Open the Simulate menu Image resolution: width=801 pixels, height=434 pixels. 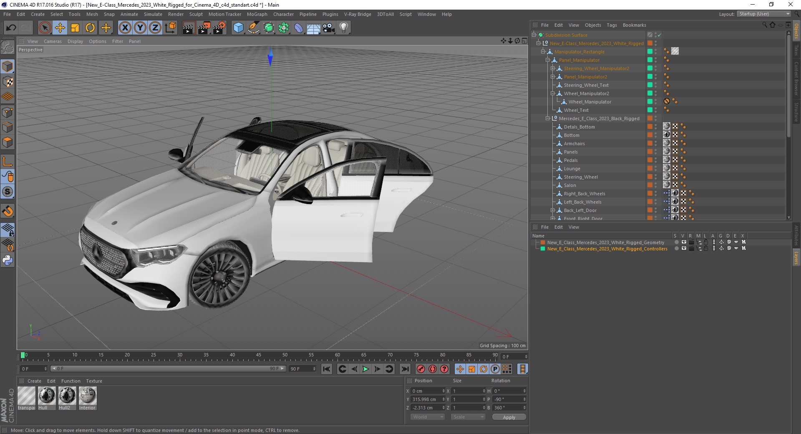[153, 14]
